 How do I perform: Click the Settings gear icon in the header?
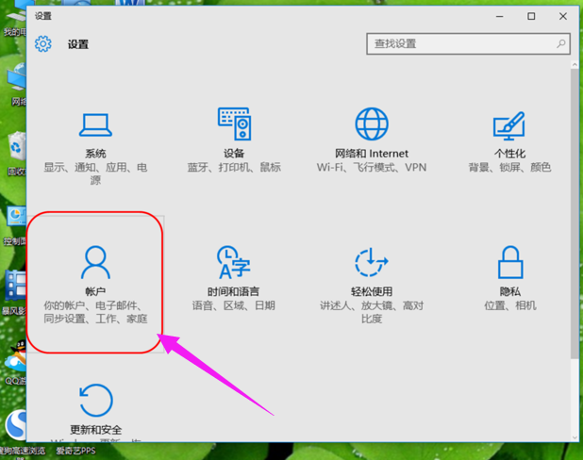tap(42, 44)
